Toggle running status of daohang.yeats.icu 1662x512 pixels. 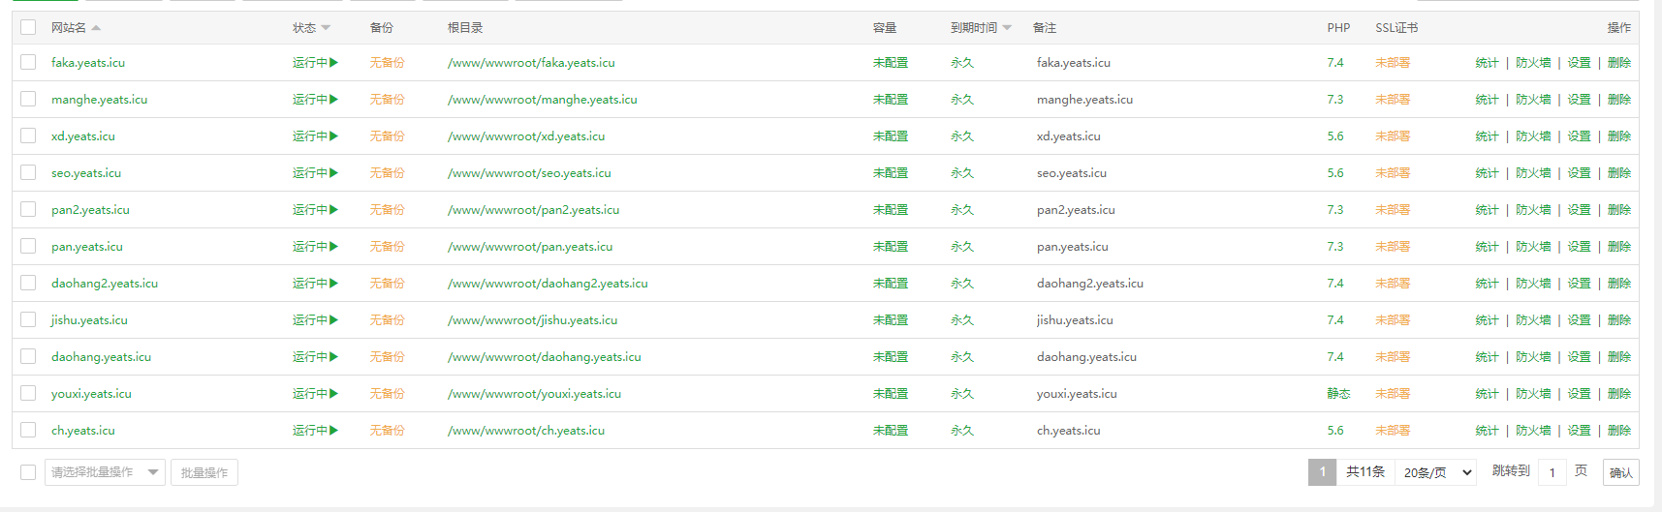click(x=315, y=357)
